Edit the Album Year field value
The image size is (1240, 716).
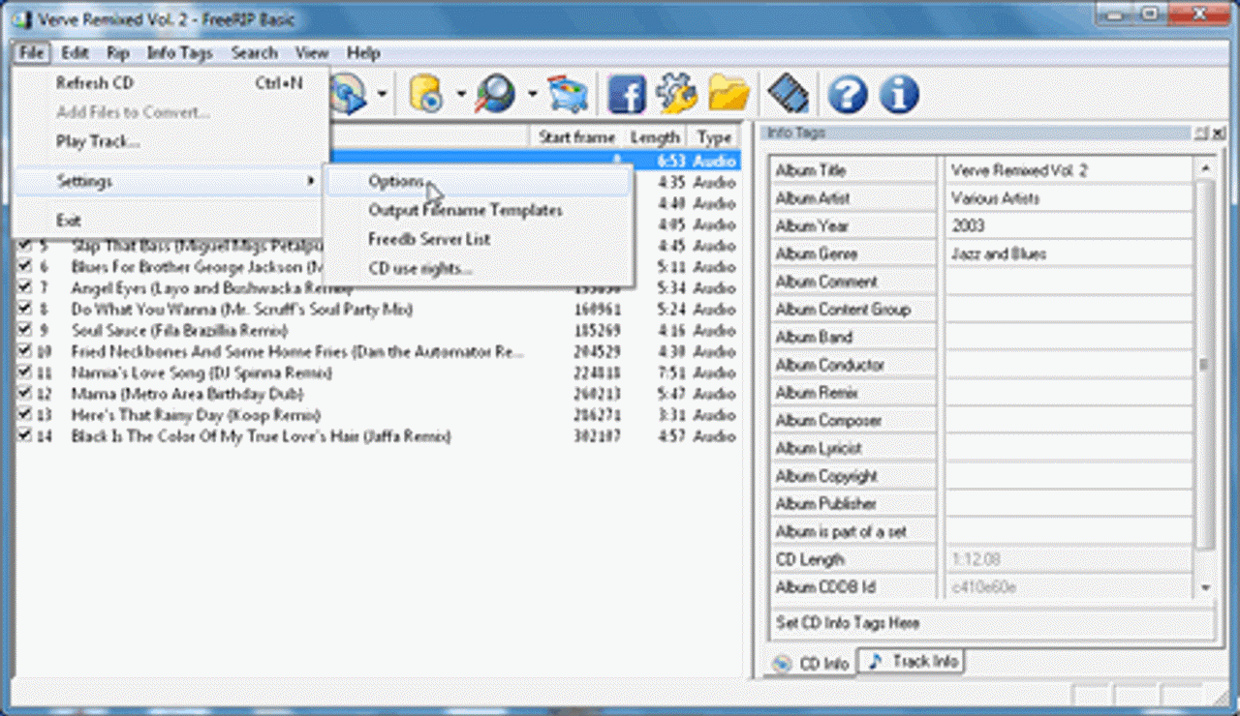(x=1069, y=226)
